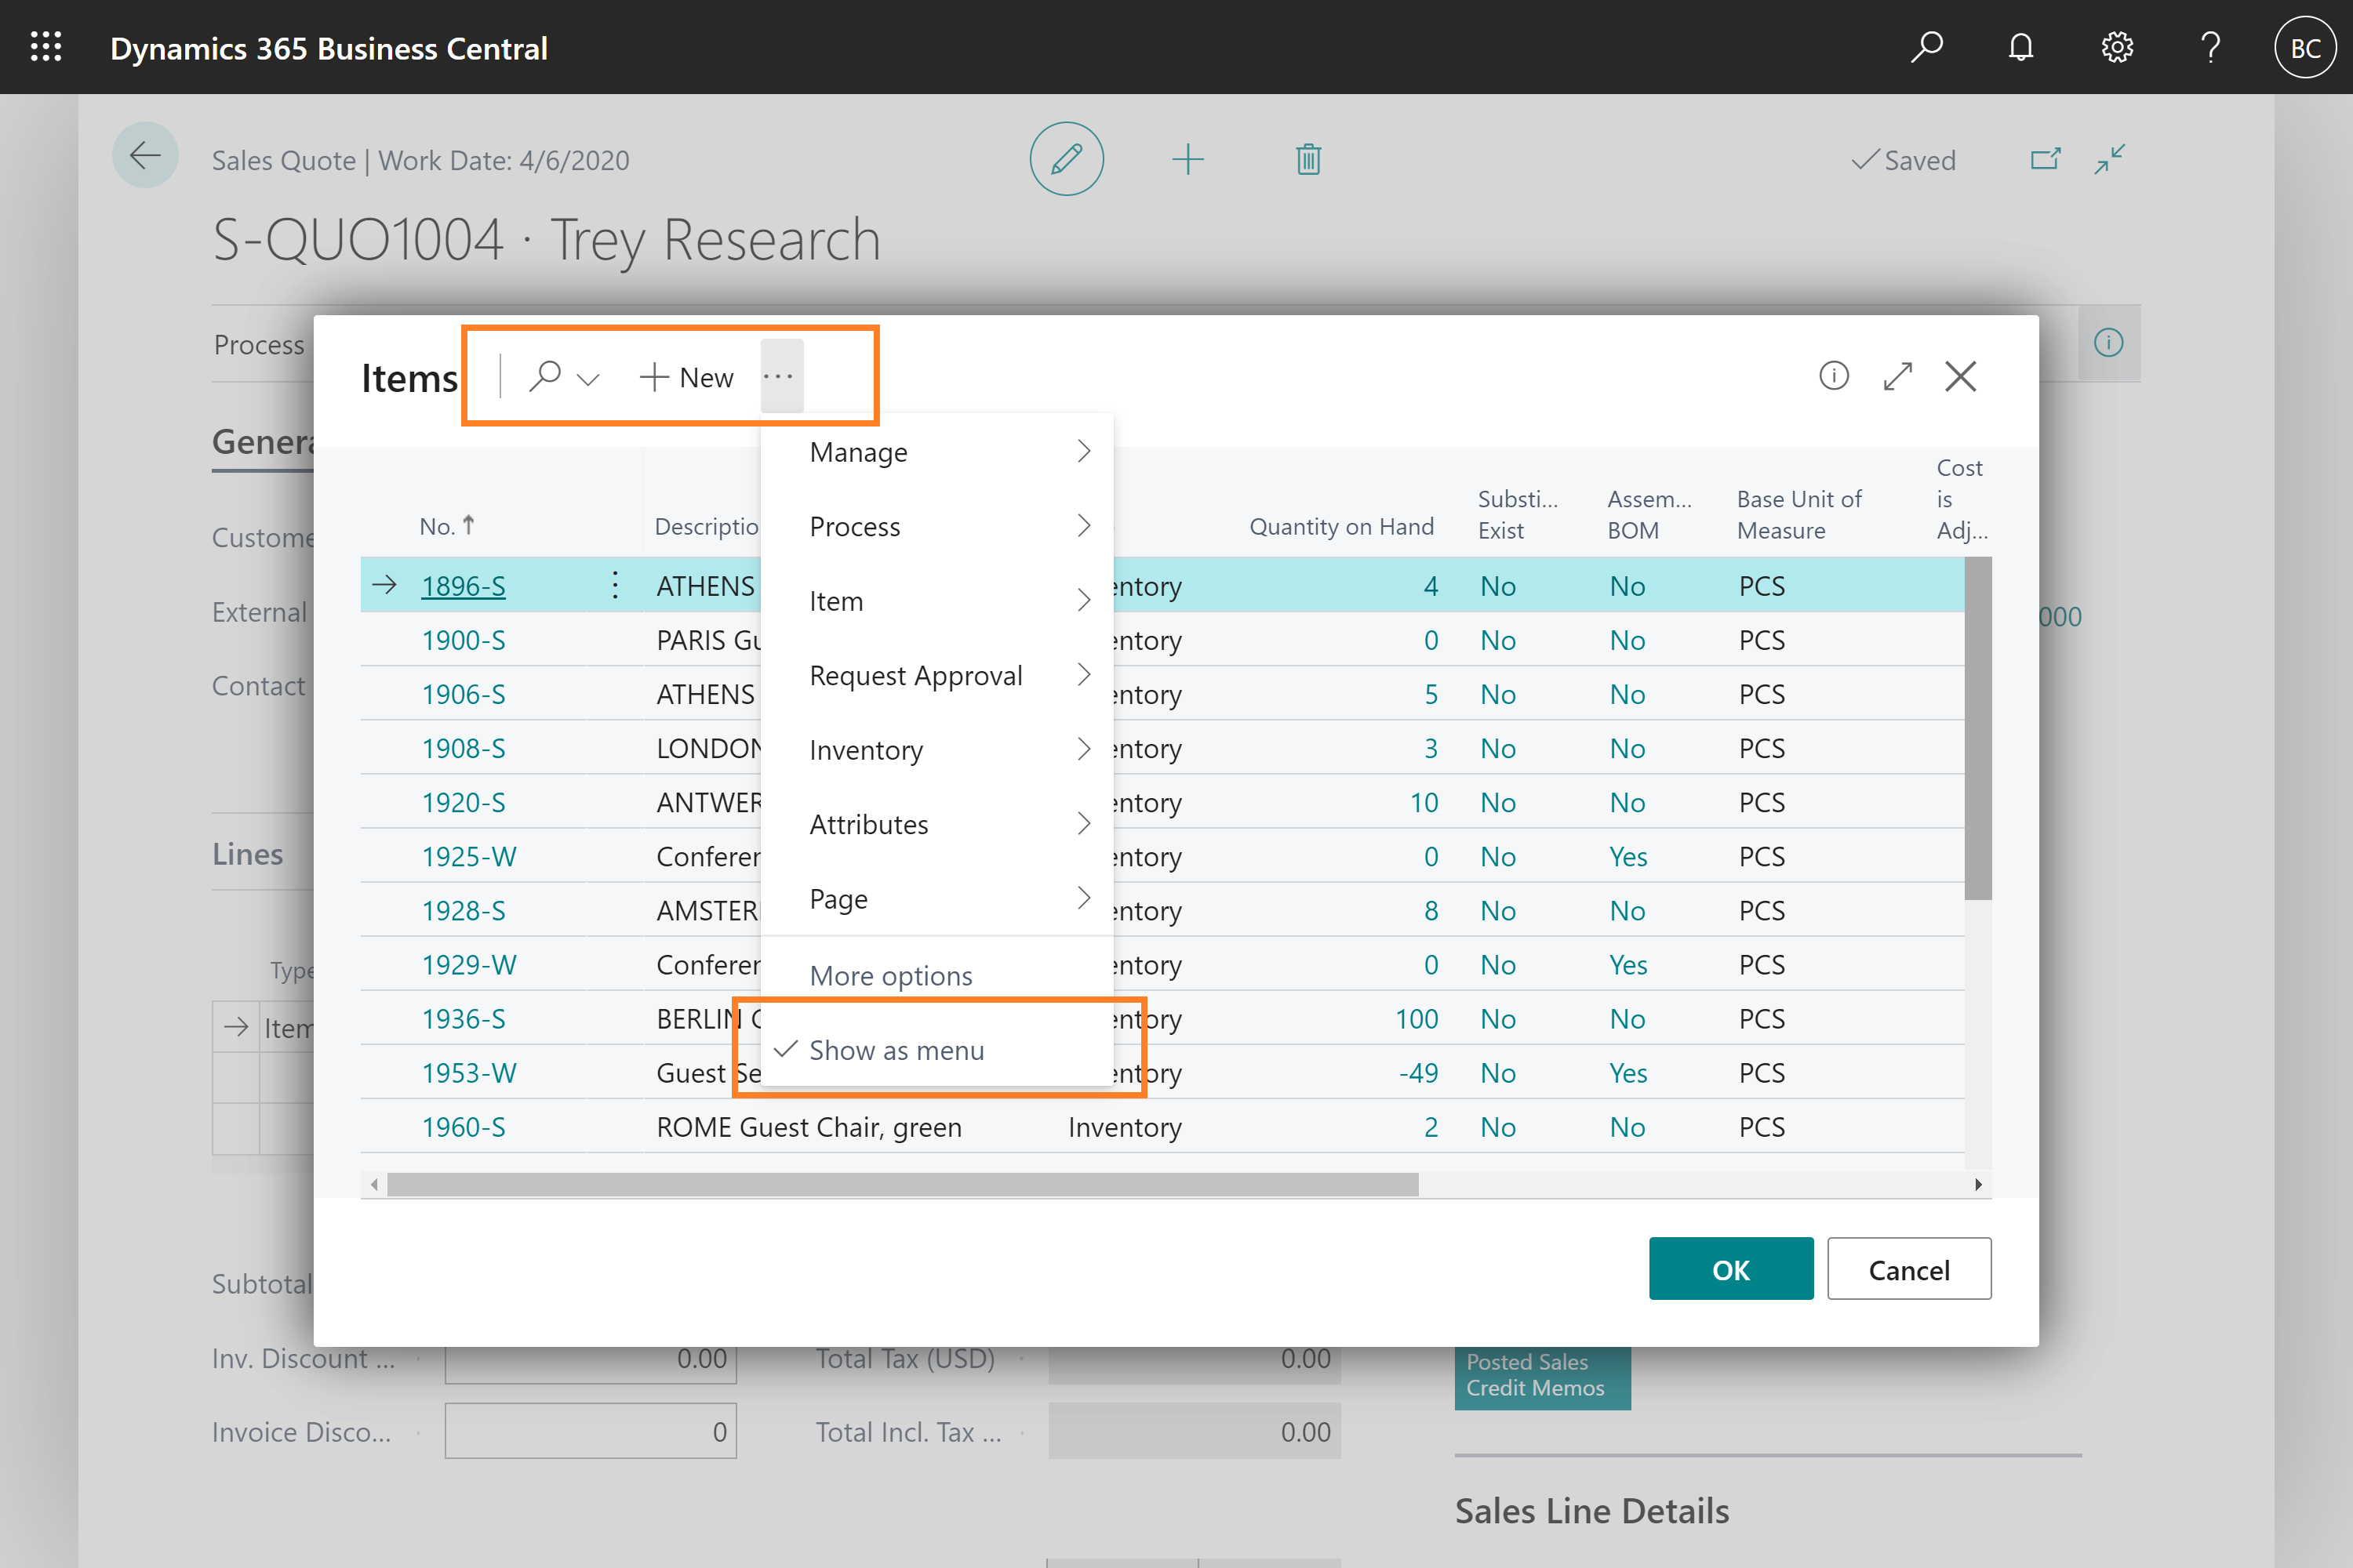
Task: Toggle 'Show as menu' option
Action: coord(895,1048)
